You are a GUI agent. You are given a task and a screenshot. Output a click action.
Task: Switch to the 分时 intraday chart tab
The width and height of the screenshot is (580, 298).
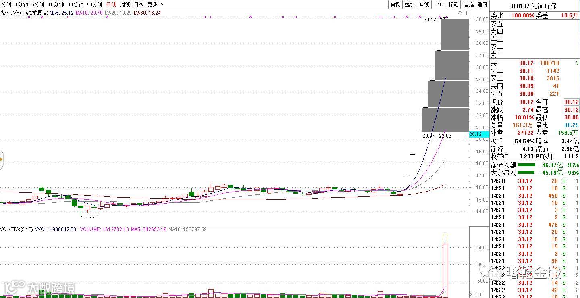point(6,4)
